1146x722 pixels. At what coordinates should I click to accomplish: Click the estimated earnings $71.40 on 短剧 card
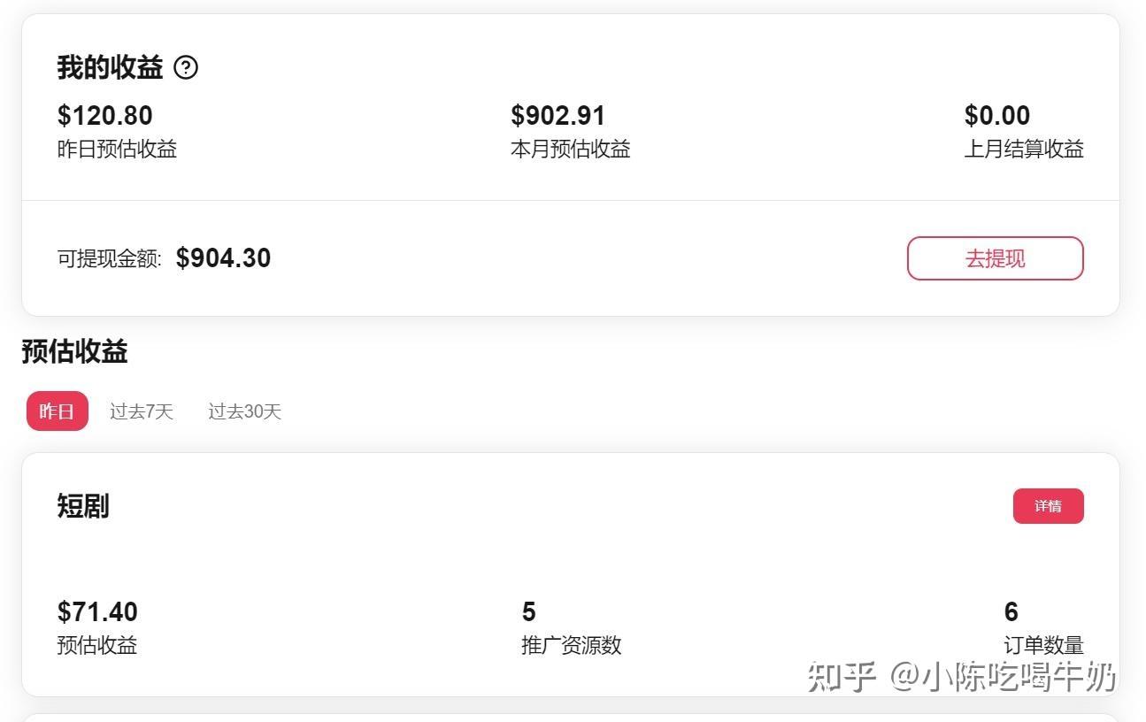tap(97, 611)
